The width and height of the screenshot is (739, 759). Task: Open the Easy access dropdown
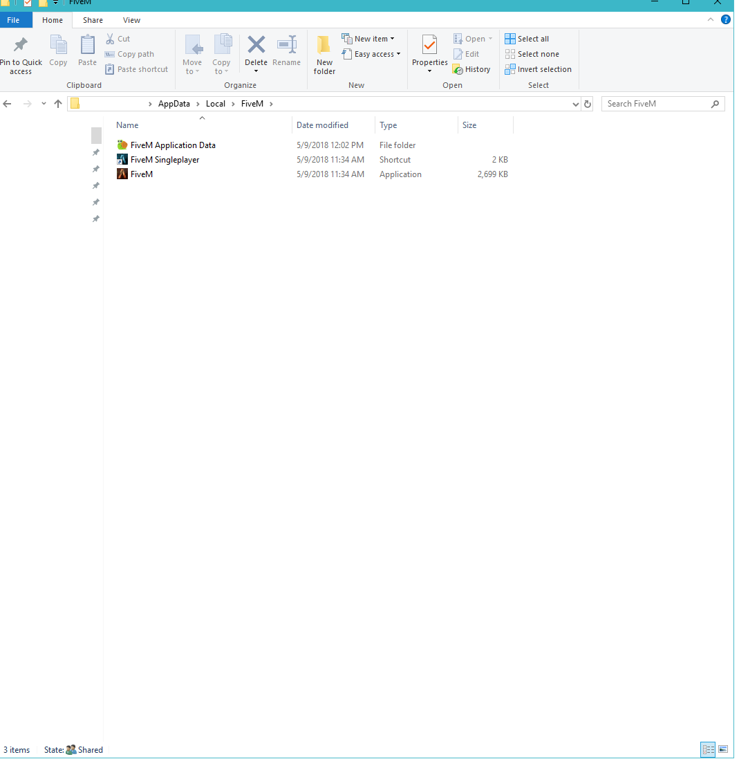click(371, 54)
